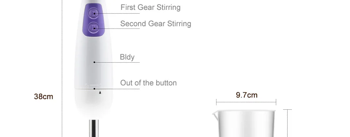Click the first gear "I" button on the blender
The image size is (350, 137).
point(94,13)
